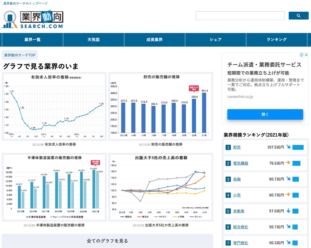
Task: Click the blue size bar for 金融
Action: coord(296,179)
